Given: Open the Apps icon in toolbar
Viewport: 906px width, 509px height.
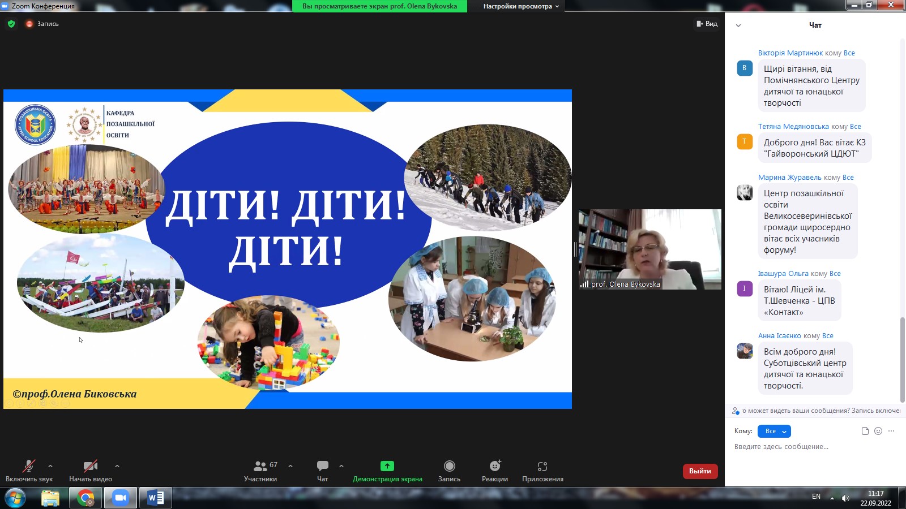Looking at the screenshot, I should pyautogui.click(x=542, y=467).
